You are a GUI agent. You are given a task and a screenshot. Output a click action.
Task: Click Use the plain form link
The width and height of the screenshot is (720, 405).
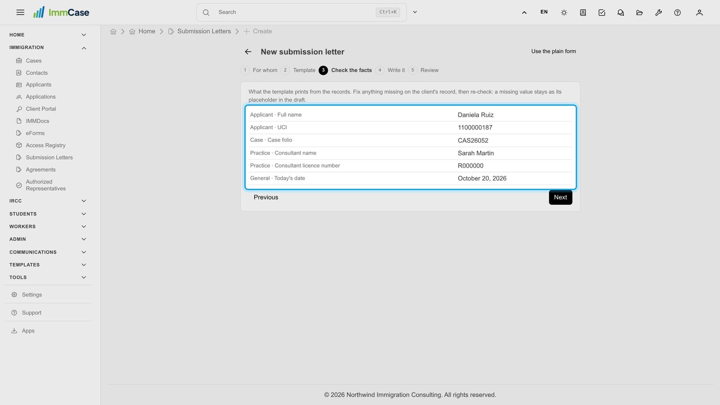(x=553, y=51)
